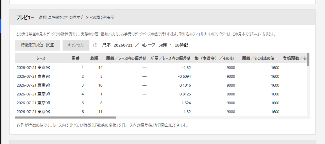Select the 格(本賞金)/そのまま column header
The height and width of the screenshot is (144, 325).
point(214,58)
